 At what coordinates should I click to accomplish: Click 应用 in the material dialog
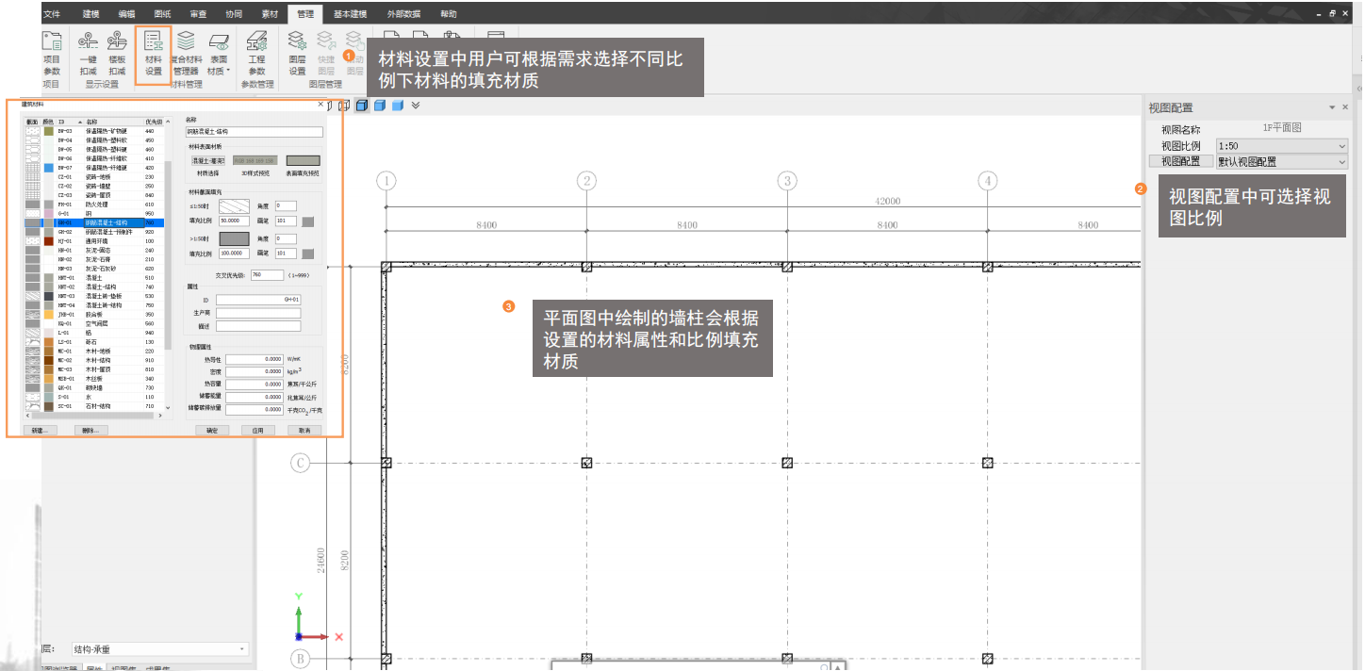257,430
